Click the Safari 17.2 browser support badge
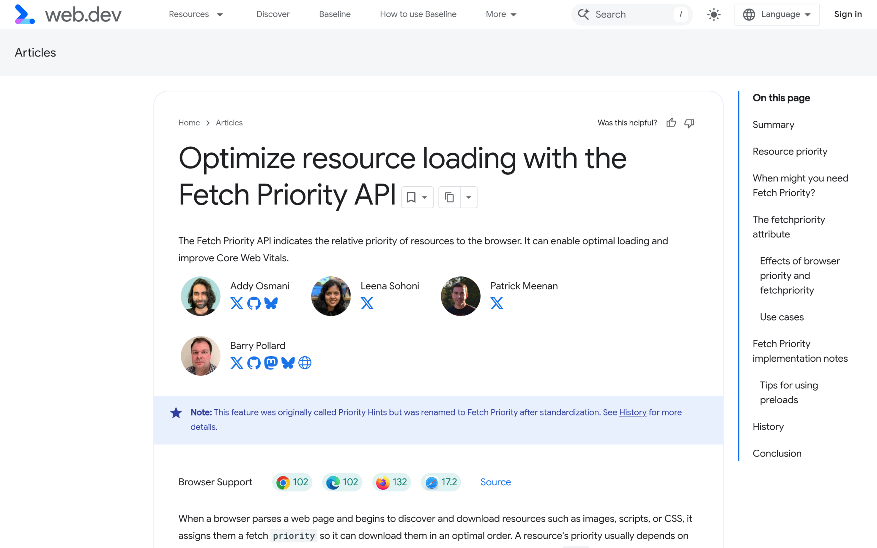The image size is (877, 548). click(441, 482)
